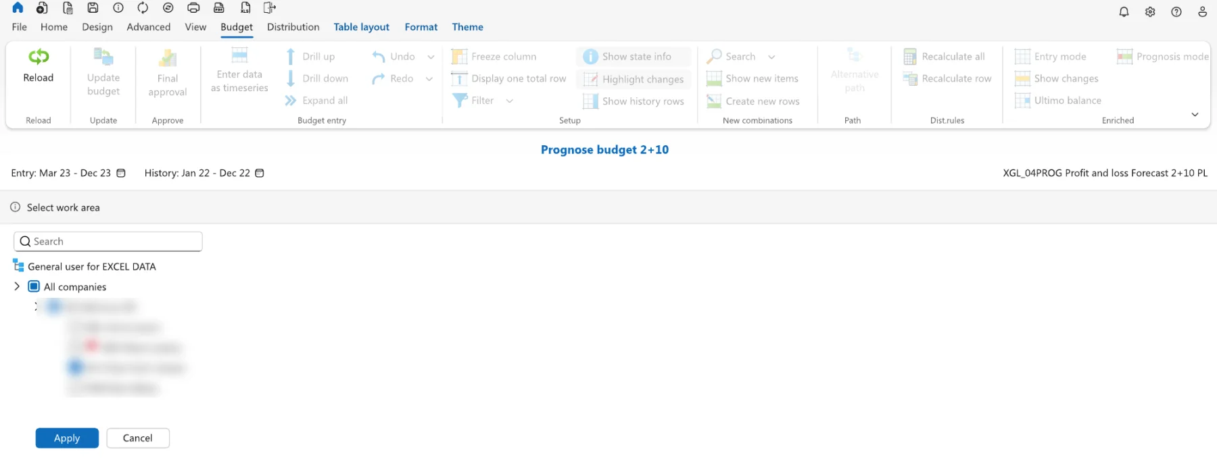Toggle Show state info
Screen dimensions: 1217x468
(634, 57)
